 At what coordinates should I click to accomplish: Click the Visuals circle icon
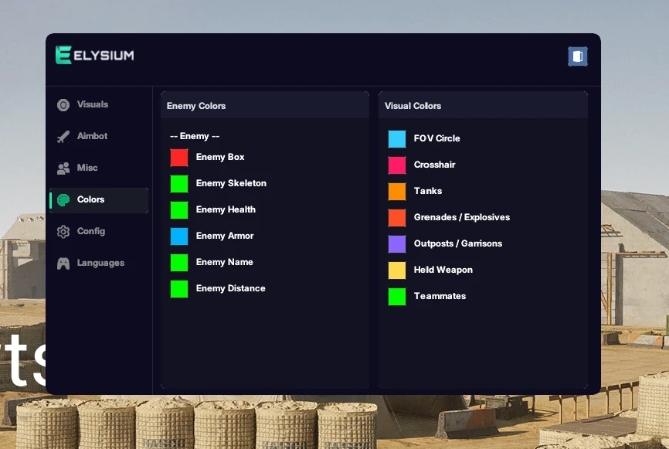click(63, 104)
